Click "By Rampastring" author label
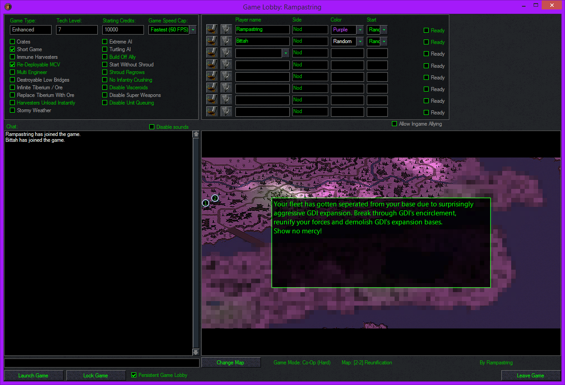Viewport: 565px width, 385px height. pyautogui.click(x=496, y=363)
